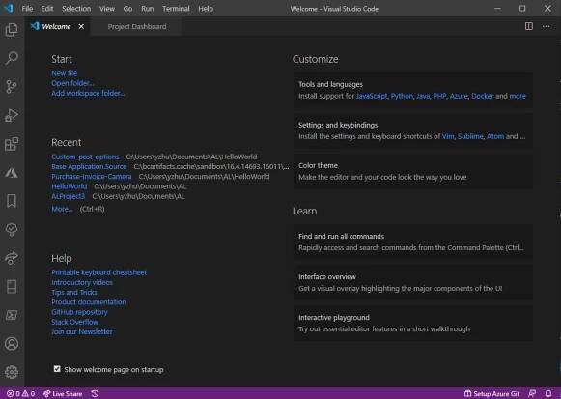561x399 pixels.
Task: Open Introductory videos link
Action: point(81,283)
